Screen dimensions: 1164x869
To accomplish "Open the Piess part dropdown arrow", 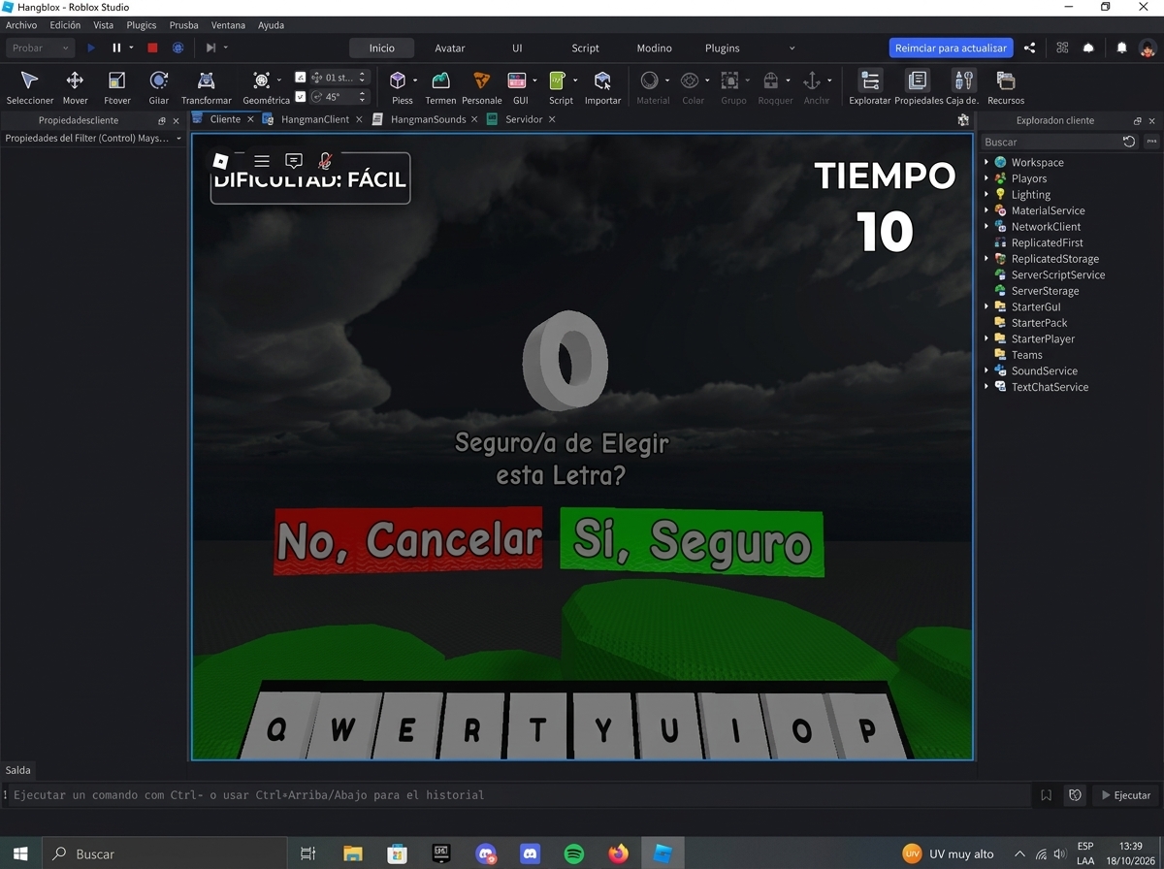I will click(x=415, y=80).
